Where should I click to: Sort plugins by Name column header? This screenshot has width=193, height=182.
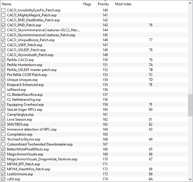pyautogui.click(x=41, y=4)
